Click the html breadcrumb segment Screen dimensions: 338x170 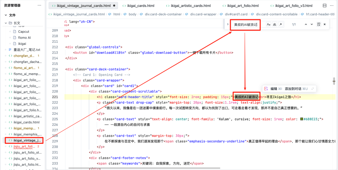pos(117,14)
